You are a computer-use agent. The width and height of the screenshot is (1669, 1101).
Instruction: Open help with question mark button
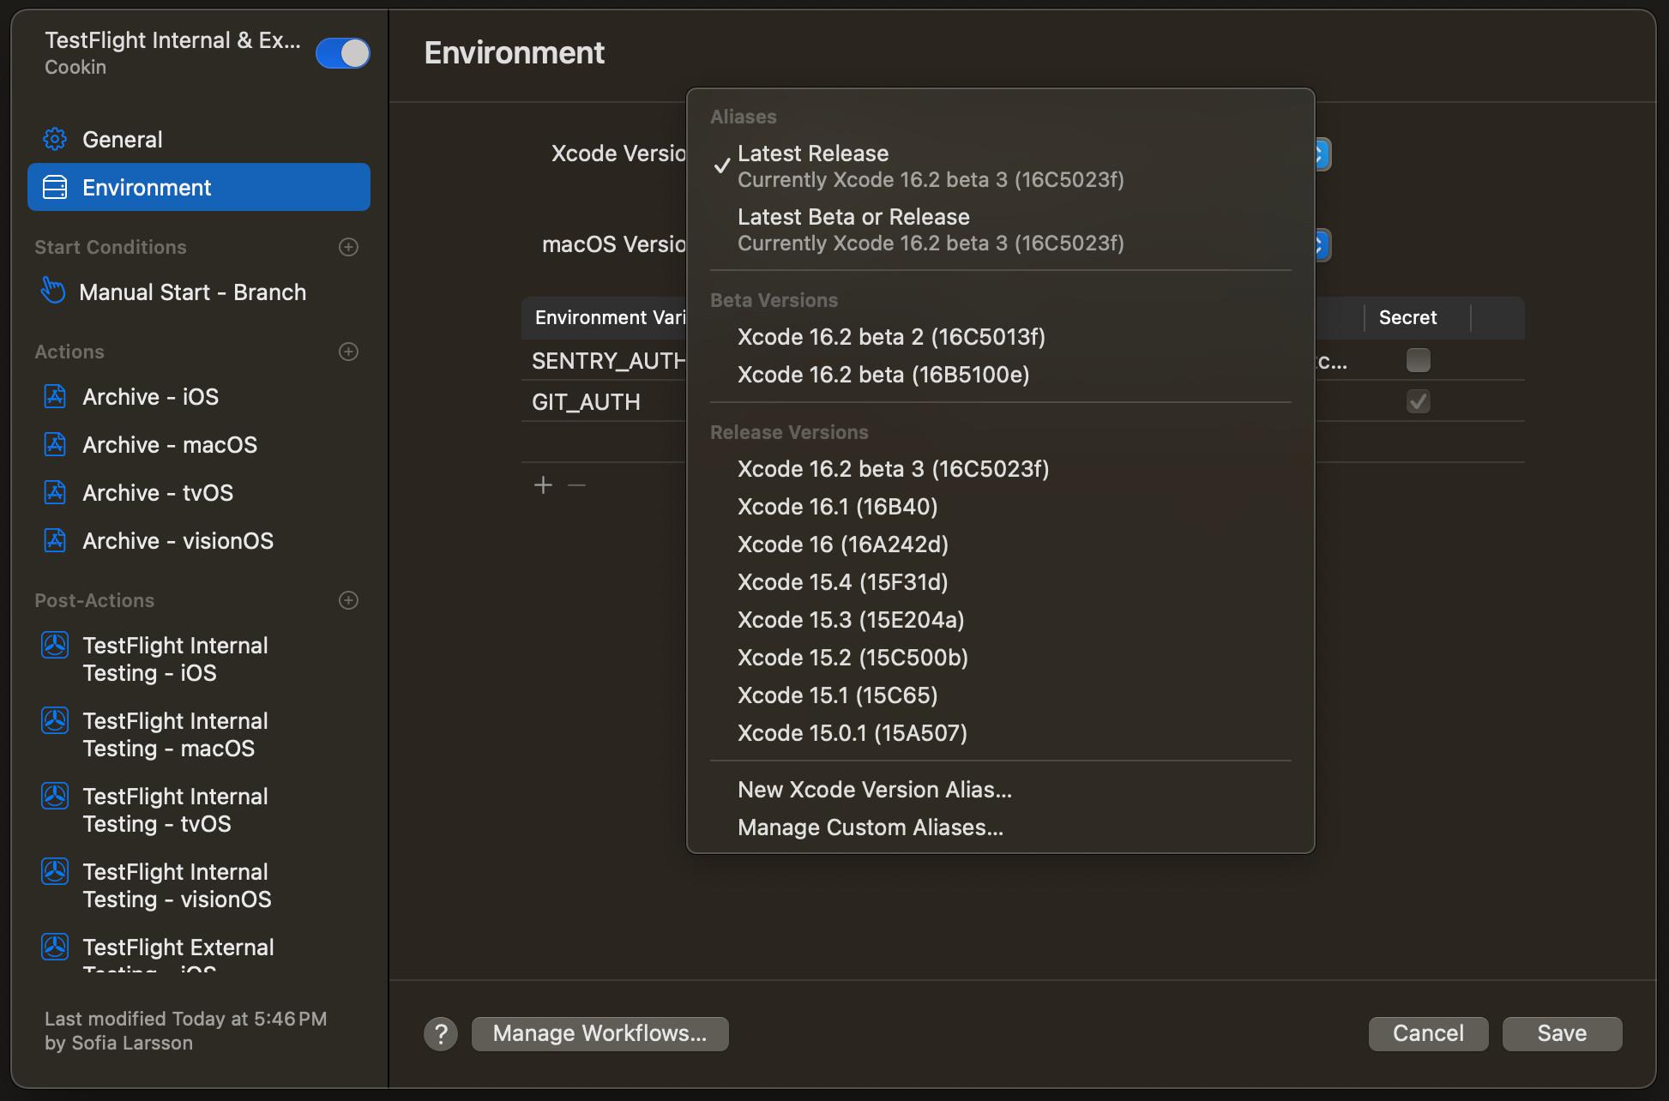tap(441, 1034)
